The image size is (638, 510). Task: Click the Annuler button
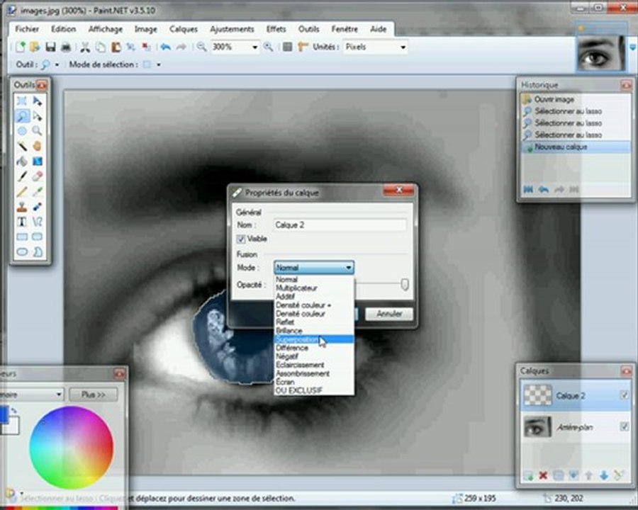click(x=389, y=314)
